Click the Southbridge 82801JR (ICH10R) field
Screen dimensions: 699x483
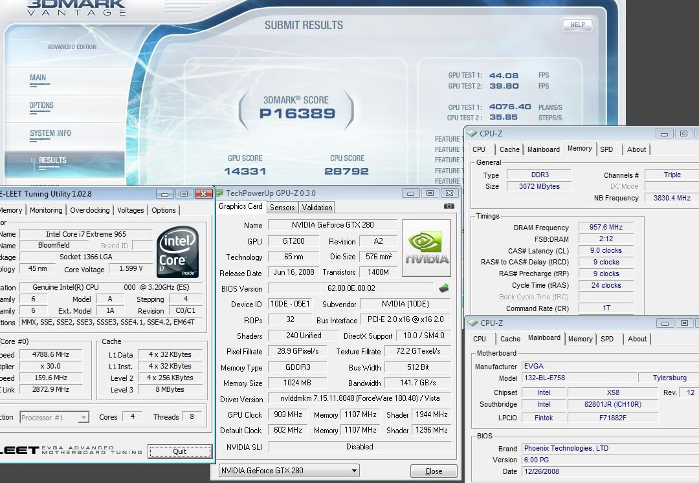click(612, 405)
